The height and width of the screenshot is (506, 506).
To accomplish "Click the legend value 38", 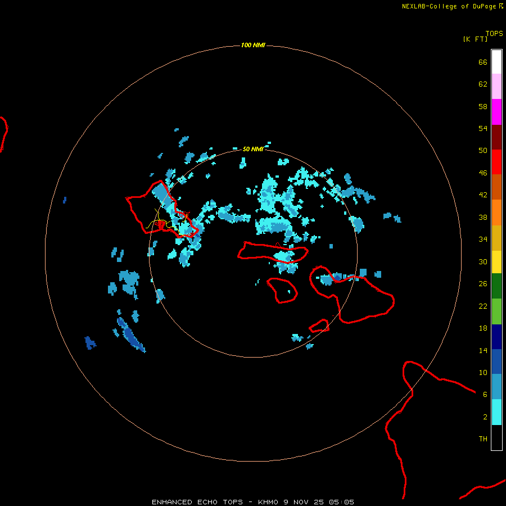I will tap(483, 217).
